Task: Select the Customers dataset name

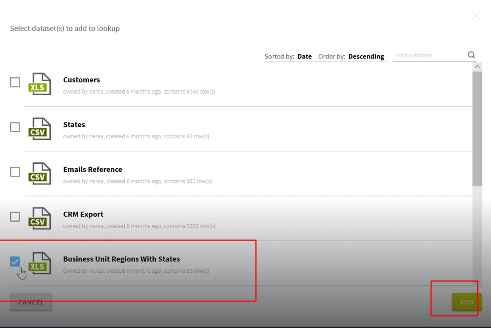Action: [x=82, y=80]
